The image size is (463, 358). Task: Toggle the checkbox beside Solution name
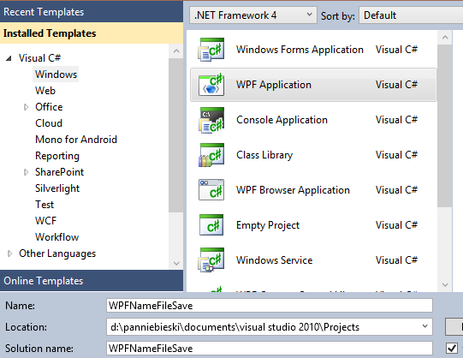click(452, 348)
